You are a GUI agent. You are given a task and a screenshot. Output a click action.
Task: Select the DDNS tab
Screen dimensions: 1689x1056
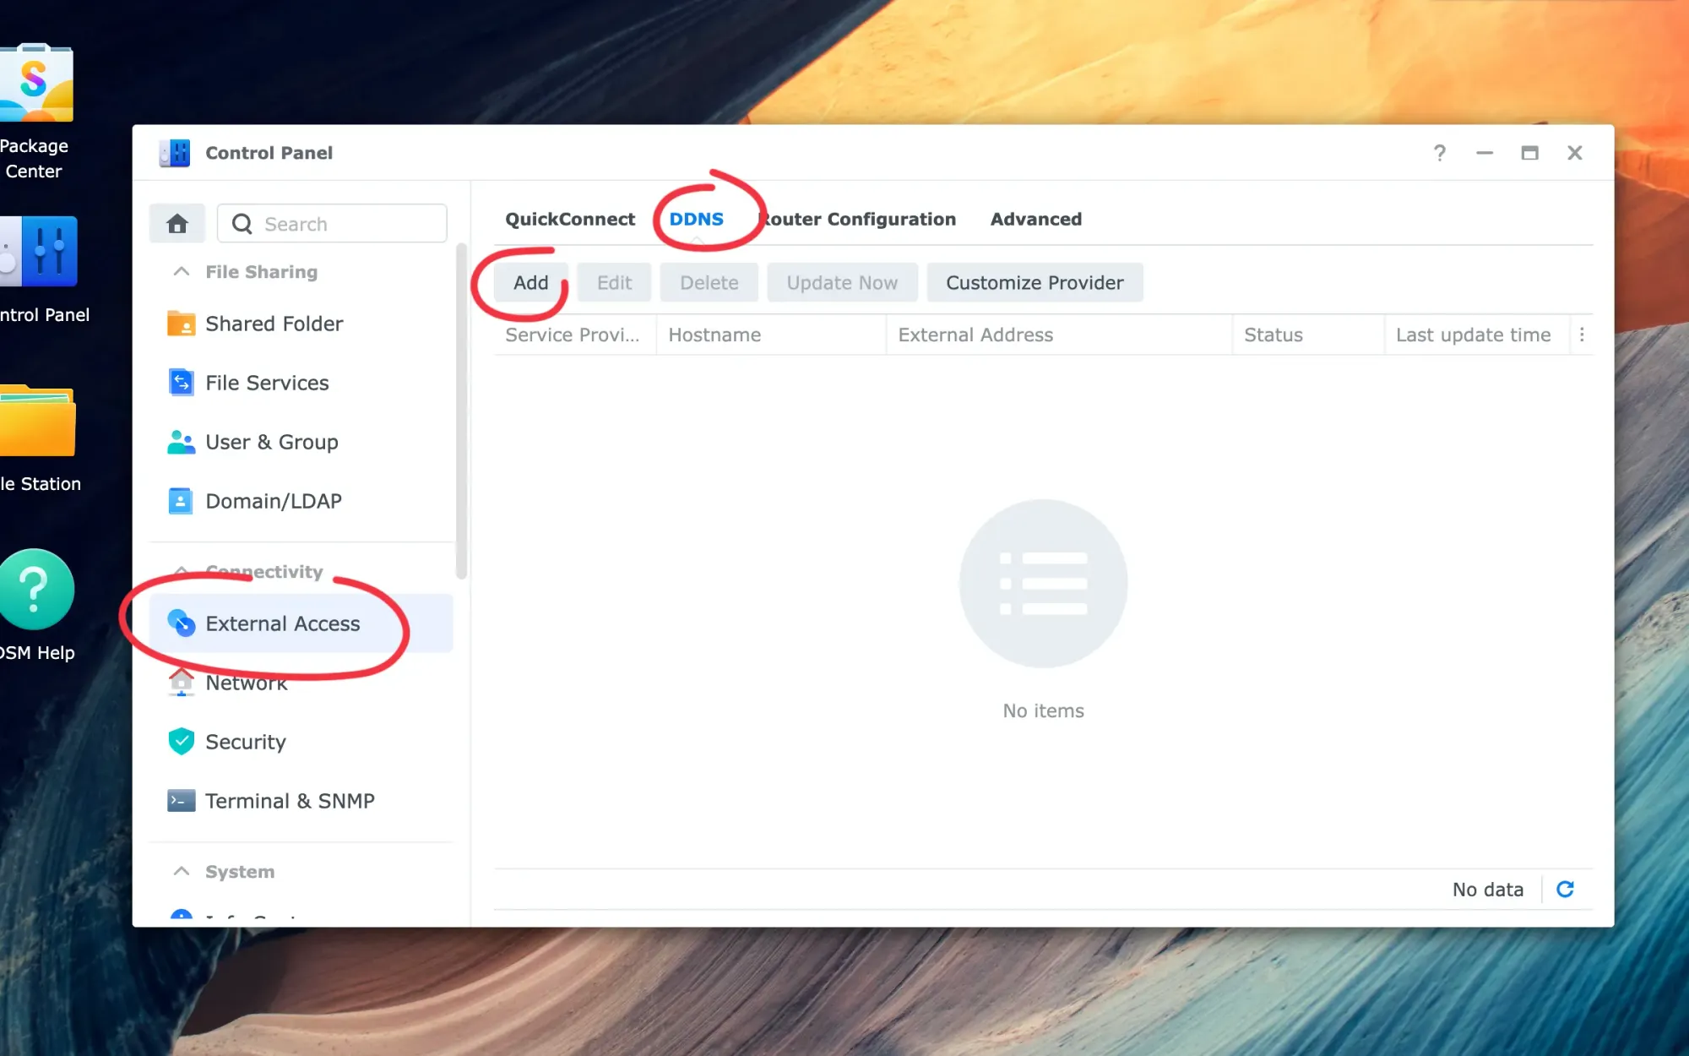coord(696,219)
